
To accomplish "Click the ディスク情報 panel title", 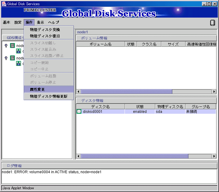I will click(x=92, y=101).
